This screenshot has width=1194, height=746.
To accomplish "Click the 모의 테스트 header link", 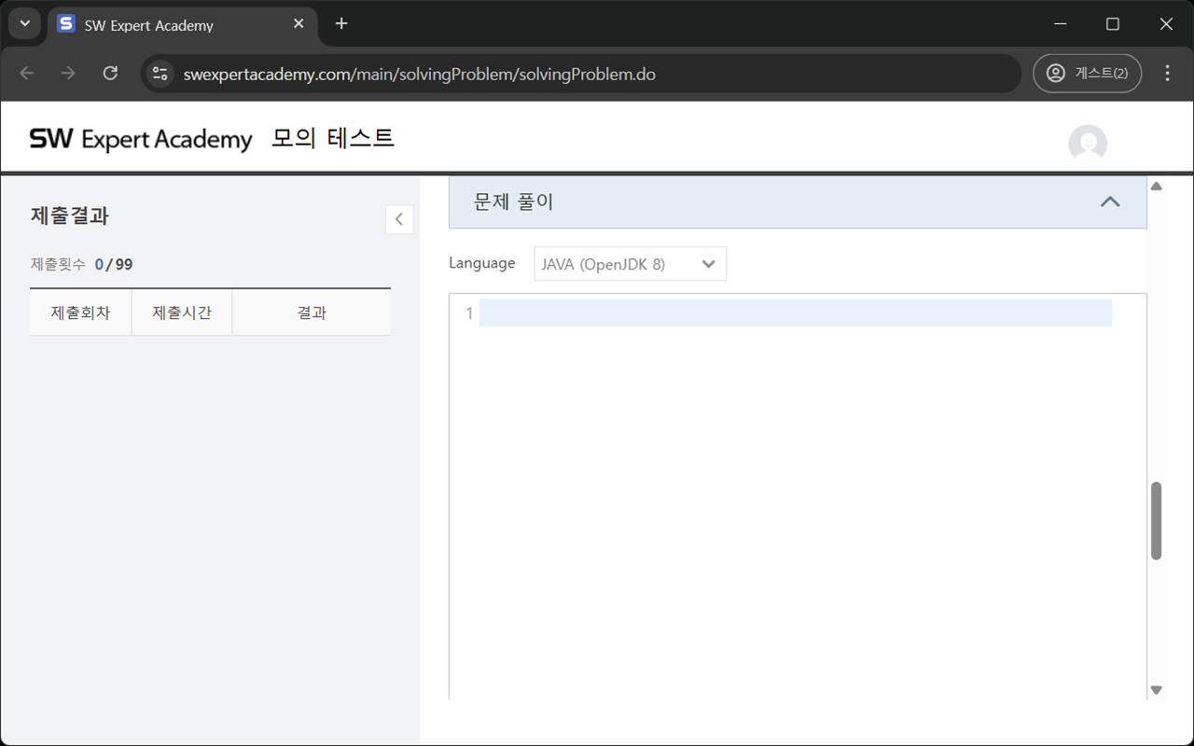I will click(x=332, y=137).
